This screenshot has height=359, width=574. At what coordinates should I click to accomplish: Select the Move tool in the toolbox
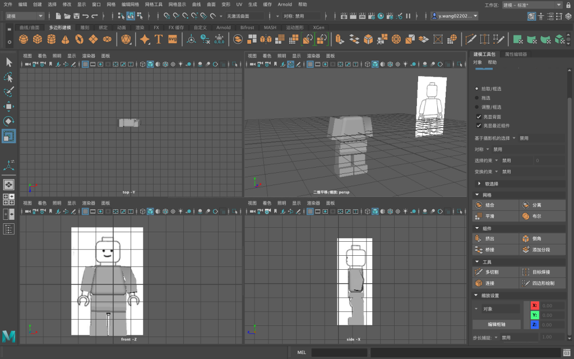(x=8, y=107)
